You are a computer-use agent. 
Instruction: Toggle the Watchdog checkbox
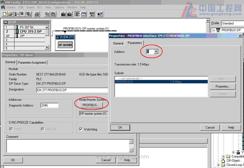point(81,129)
